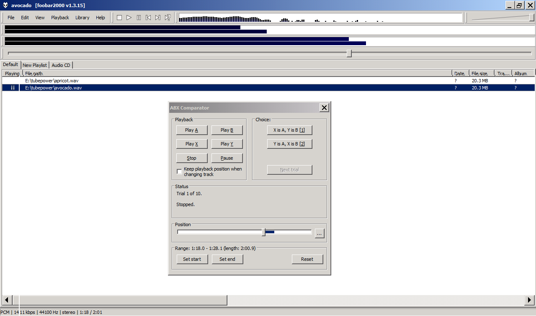The height and width of the screenshot is (316, 536).
Task: Click the Playing column header
Action: pyautogui.click(x=11, y=73)
